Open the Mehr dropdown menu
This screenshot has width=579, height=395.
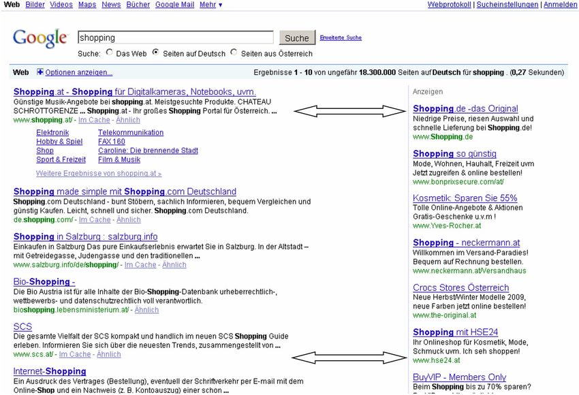pyautogui.click(x=211, y=5)
